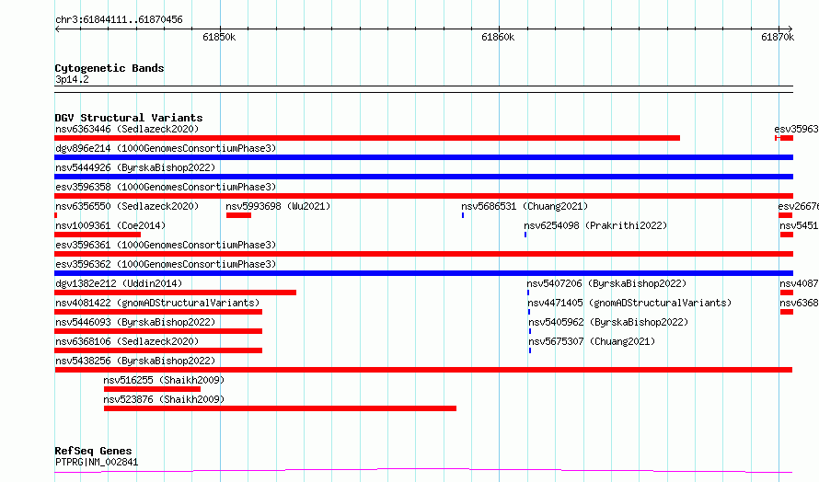The height and width of the screenshot is (482, 819).
Task: Click the red bar of dgv1382e212
Action: (x=176, y=293)
